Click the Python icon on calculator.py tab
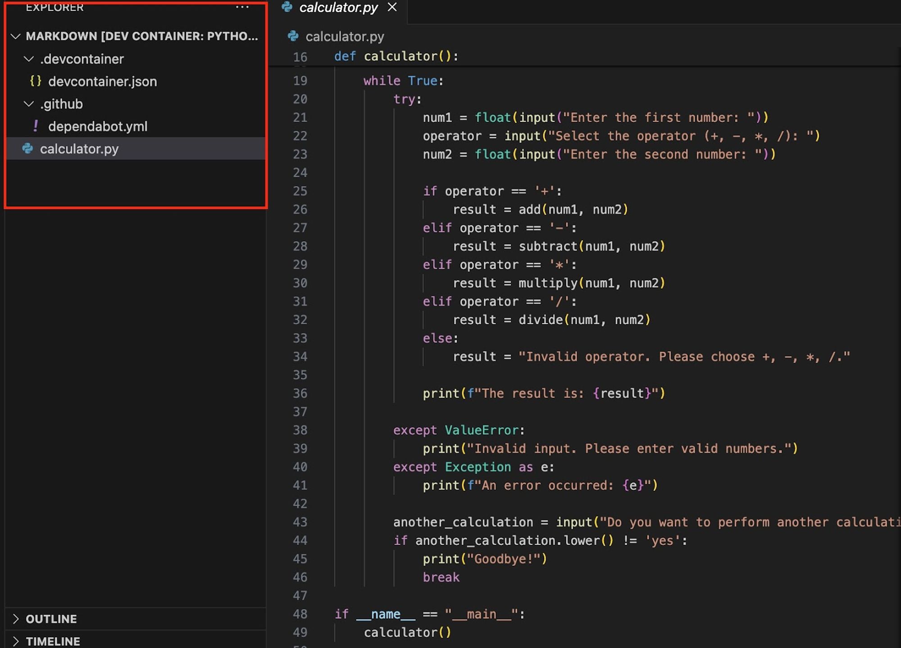Screen dimensions: 901x648 287,7
